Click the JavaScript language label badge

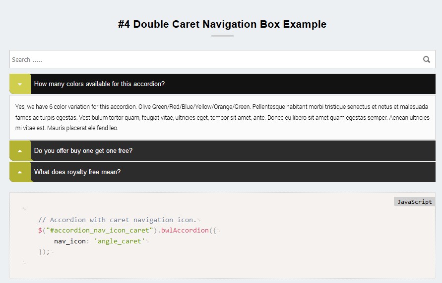point(414,202)
